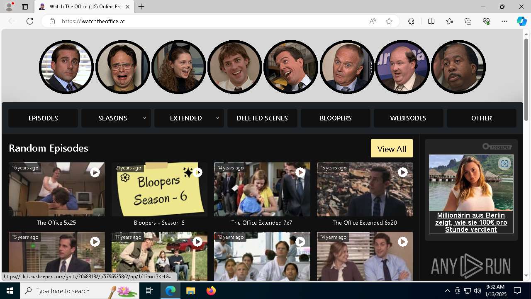531x299 pixels.
Task: Expand the EXTENDED dropdown arrow
Action: point(218,118)
